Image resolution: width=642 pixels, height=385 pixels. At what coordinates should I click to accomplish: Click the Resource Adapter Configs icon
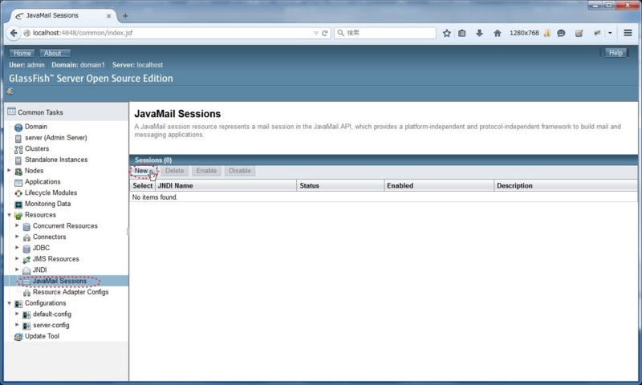pos(26,293)
